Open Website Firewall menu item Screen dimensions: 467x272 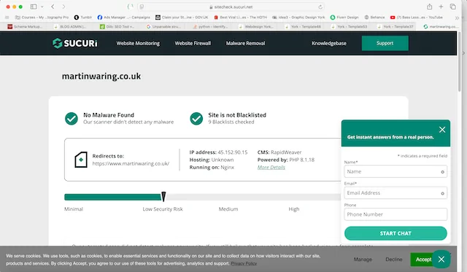(x=193, y=43)
